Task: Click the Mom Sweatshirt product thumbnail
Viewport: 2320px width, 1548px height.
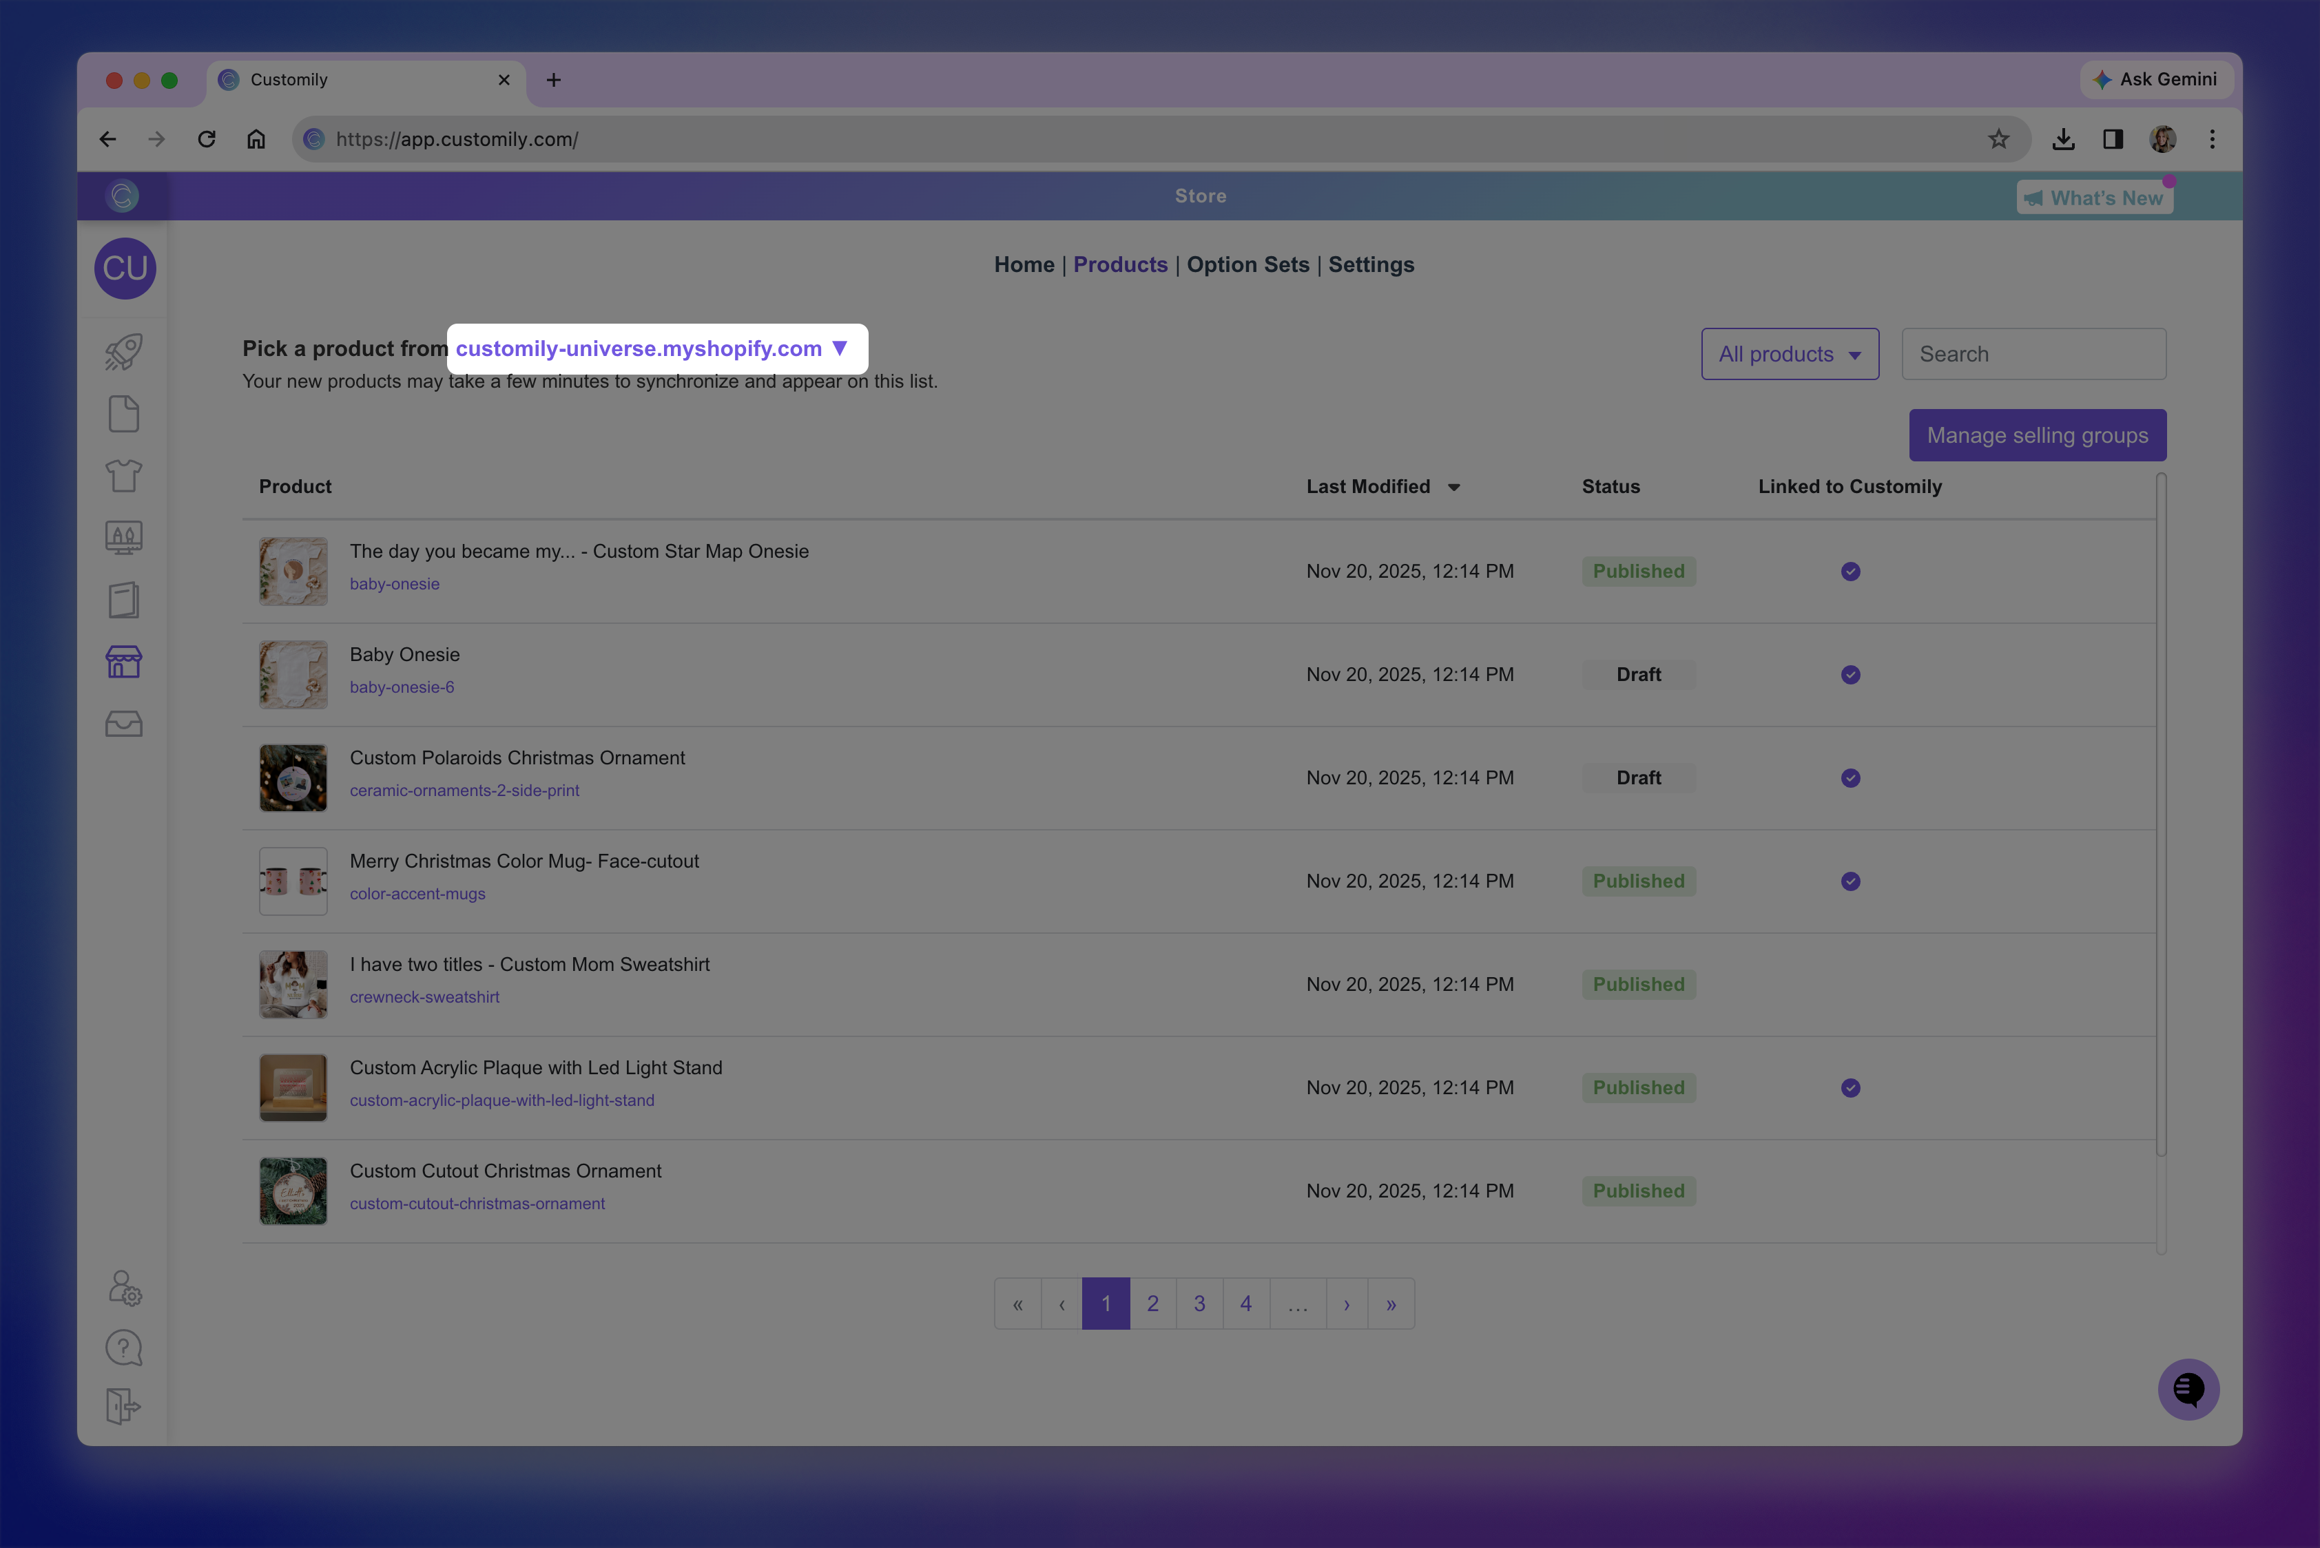Action: click(293, 984)
